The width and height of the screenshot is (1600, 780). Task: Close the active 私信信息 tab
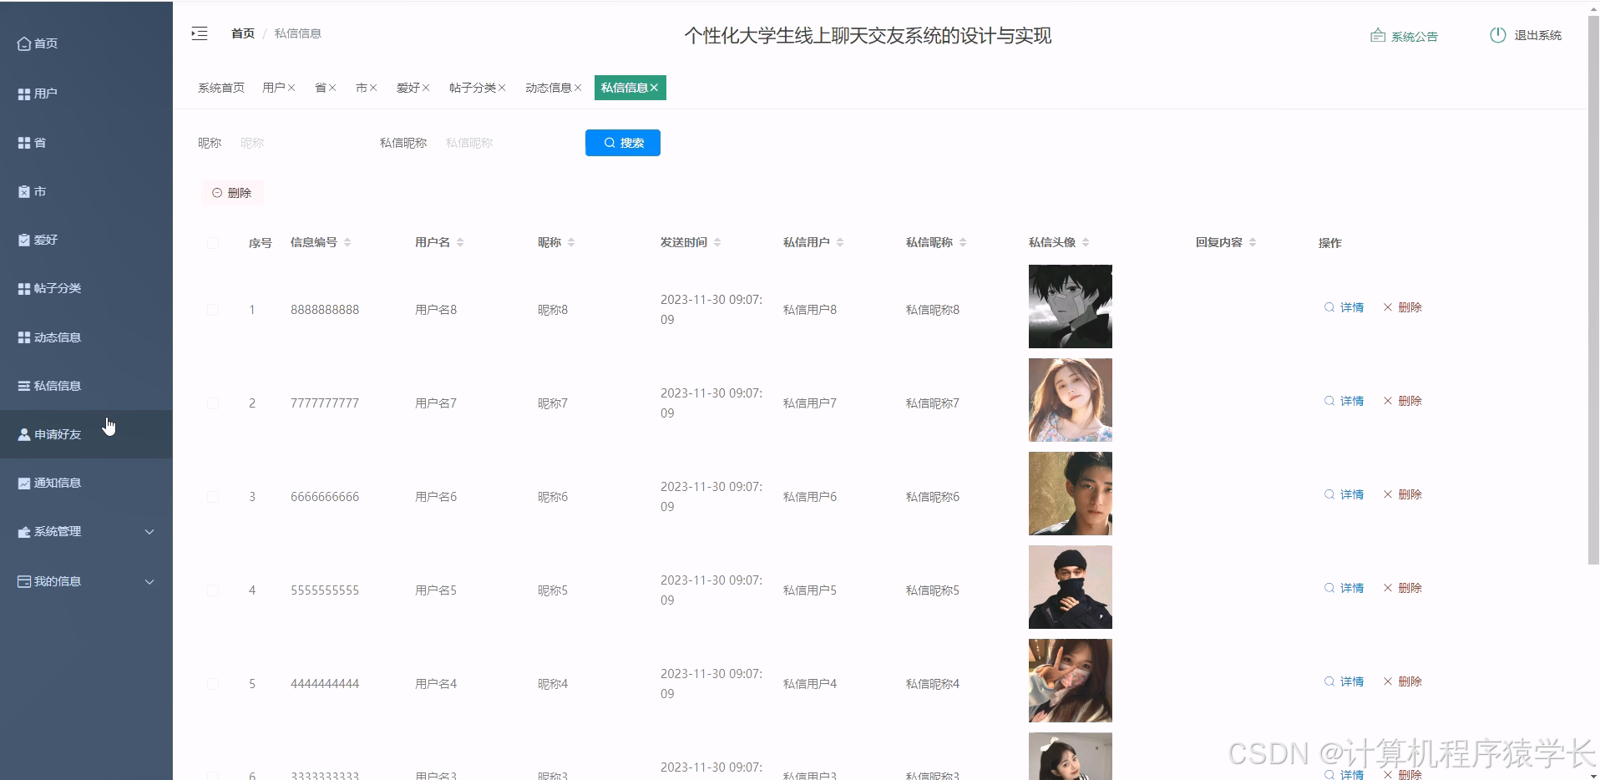(x=654, y=88)
